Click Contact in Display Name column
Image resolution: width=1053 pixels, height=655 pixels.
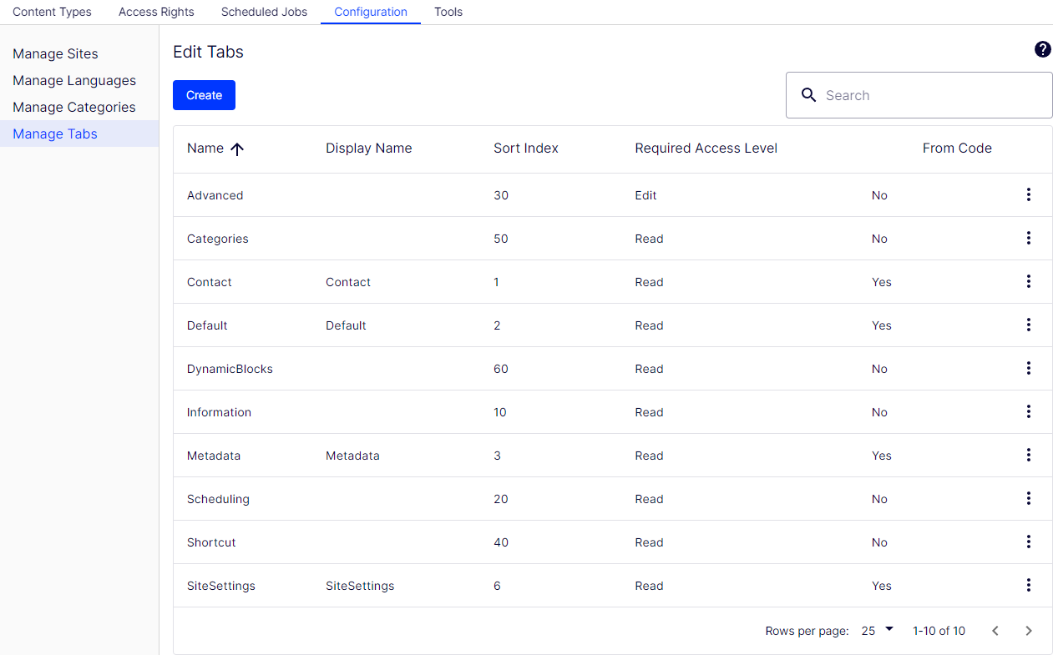(x=348, y=282)
